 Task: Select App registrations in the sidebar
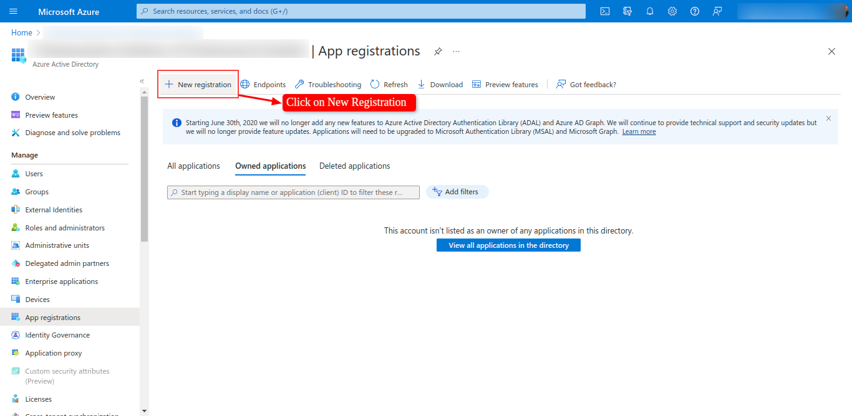[70, 318]
